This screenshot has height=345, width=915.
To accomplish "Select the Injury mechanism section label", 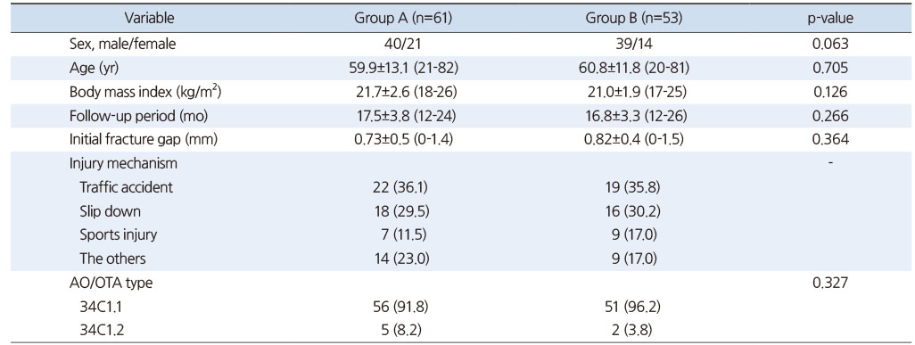I will click(123, 164).
